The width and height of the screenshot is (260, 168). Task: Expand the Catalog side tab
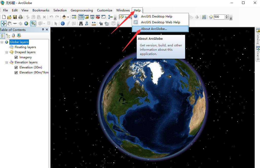coord(258,36)
